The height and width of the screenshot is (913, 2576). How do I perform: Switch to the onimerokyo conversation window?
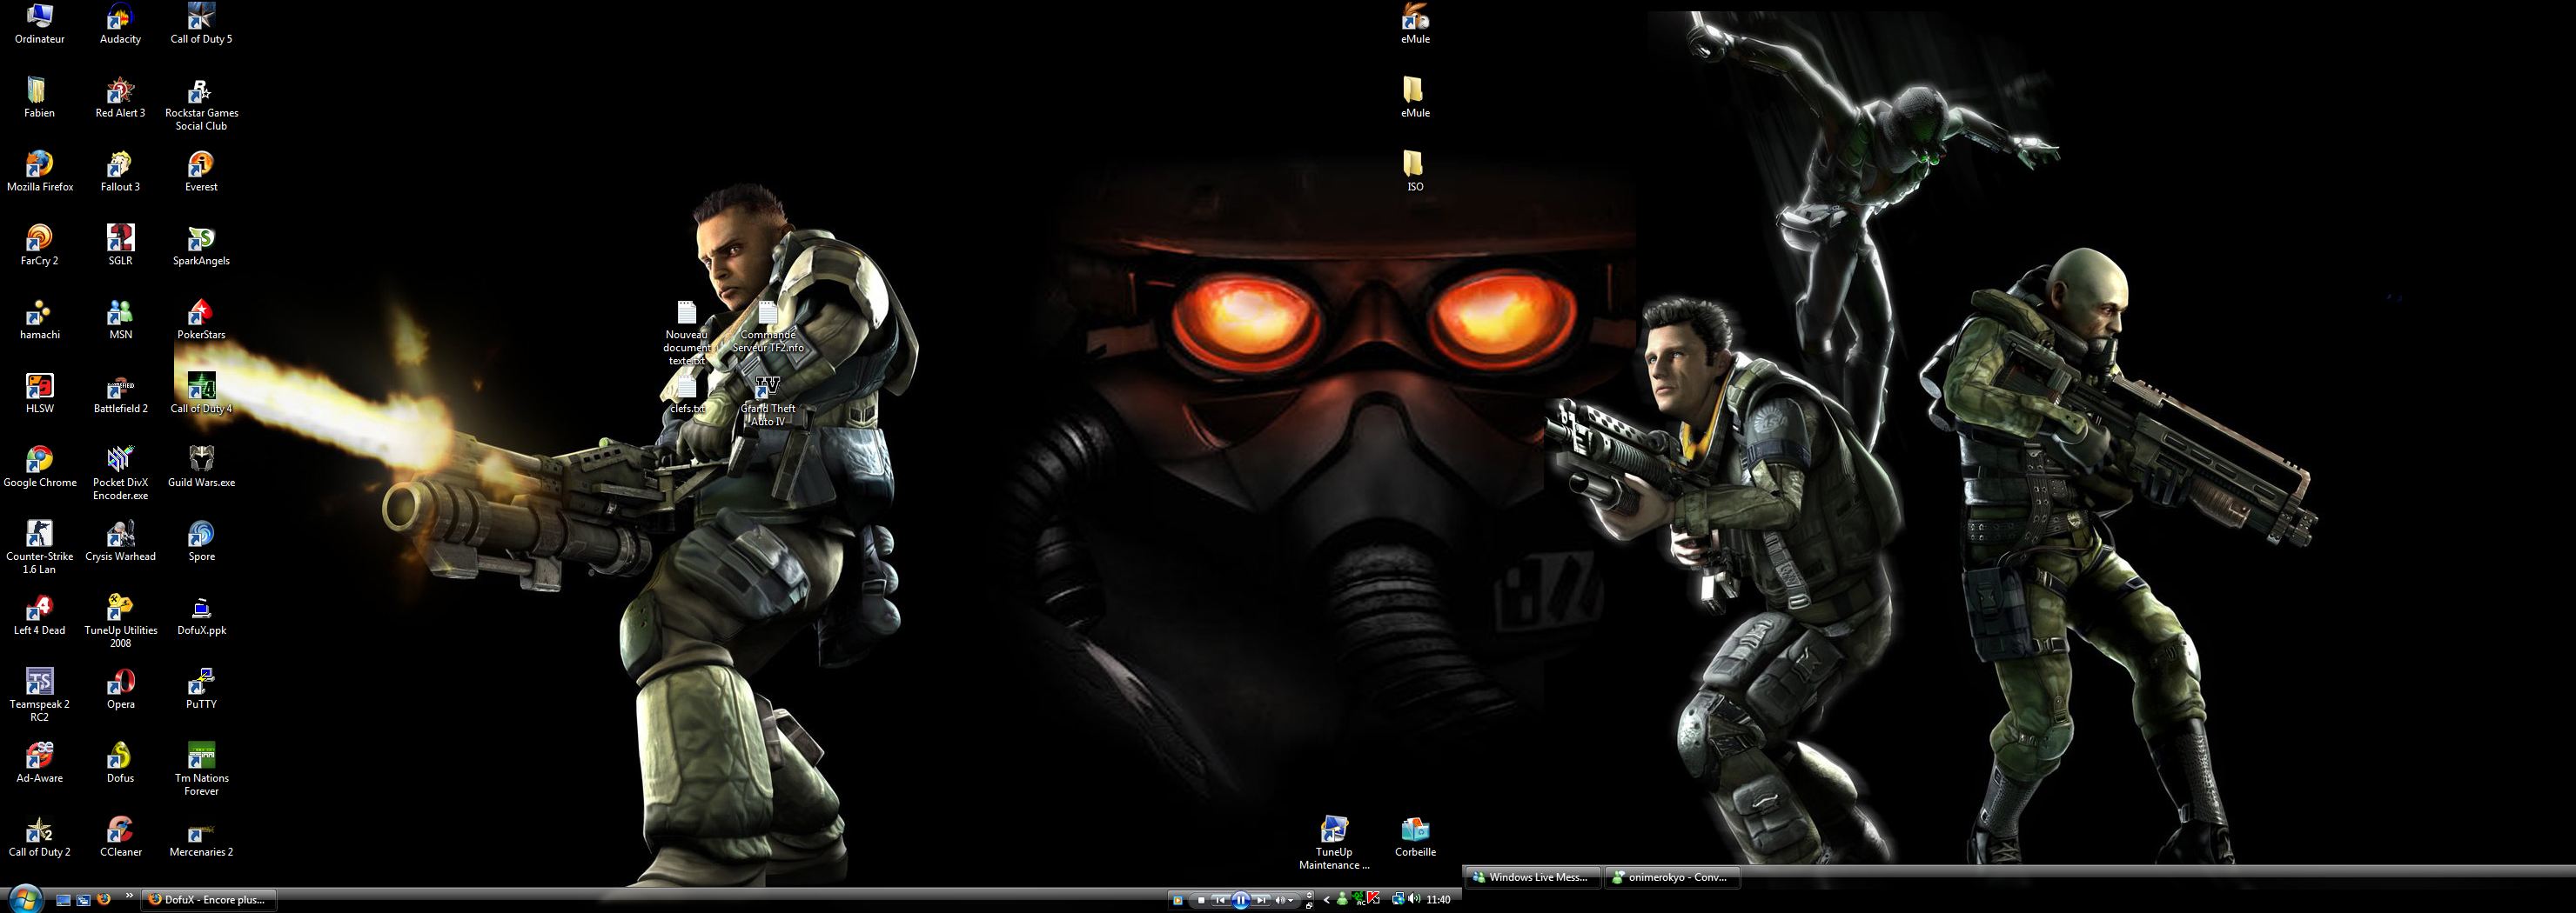(1670, 877)
